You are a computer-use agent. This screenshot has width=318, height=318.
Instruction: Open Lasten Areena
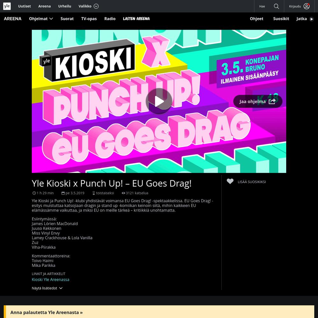click(x=136, y=19)
